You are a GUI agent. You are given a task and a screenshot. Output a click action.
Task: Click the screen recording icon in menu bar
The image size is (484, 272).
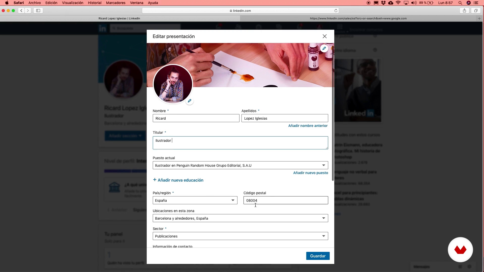point(369,3)
